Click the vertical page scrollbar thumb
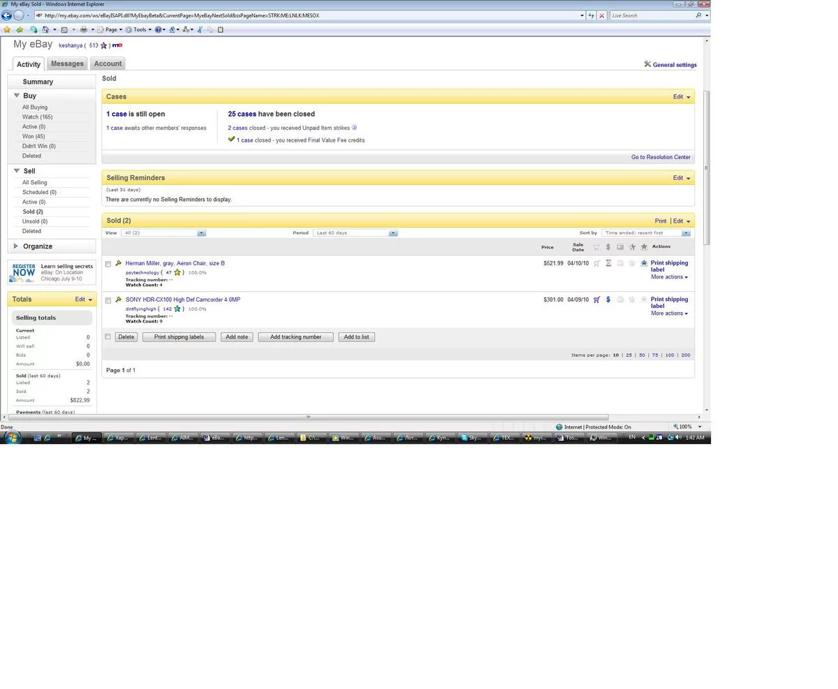The height and width of the screenshot is (689, 838). click(x=707, y=168)
